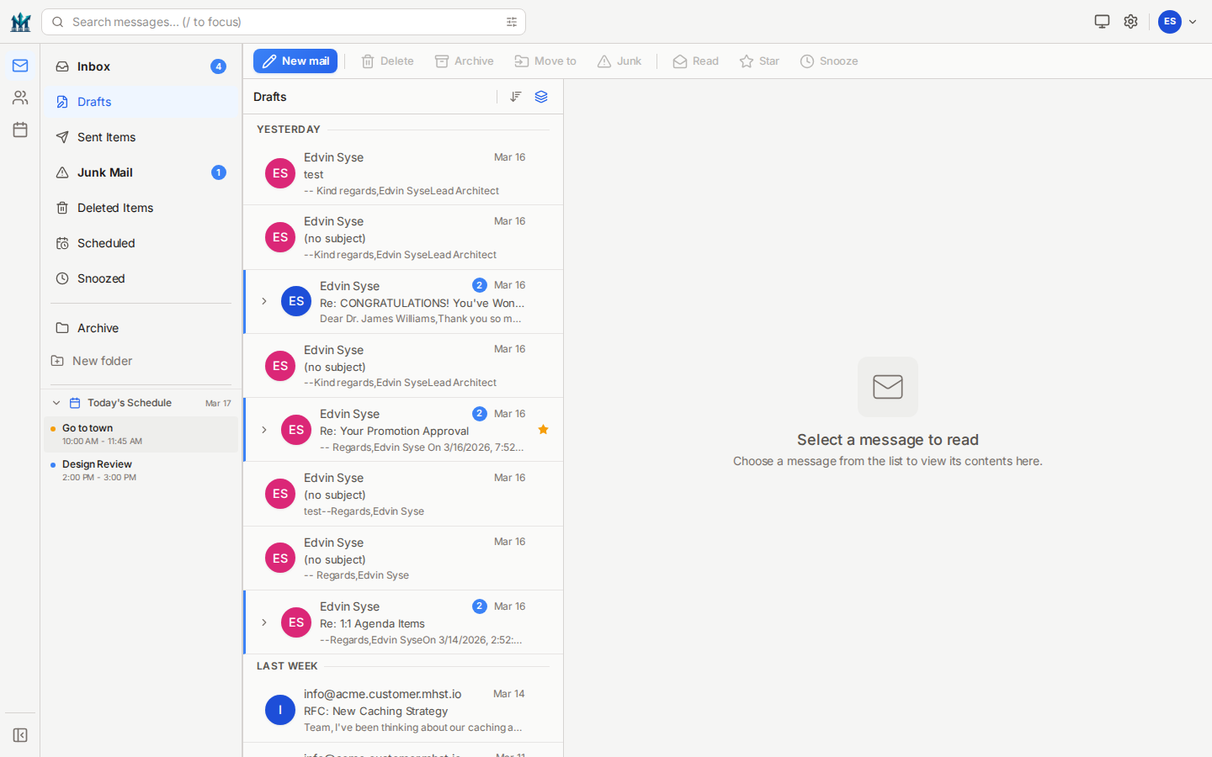
Task: Click the sort order icon in Drafts header
Action: tap(516, 97)
